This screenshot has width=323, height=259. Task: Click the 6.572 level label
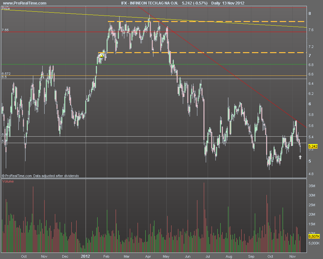[6, 73]
